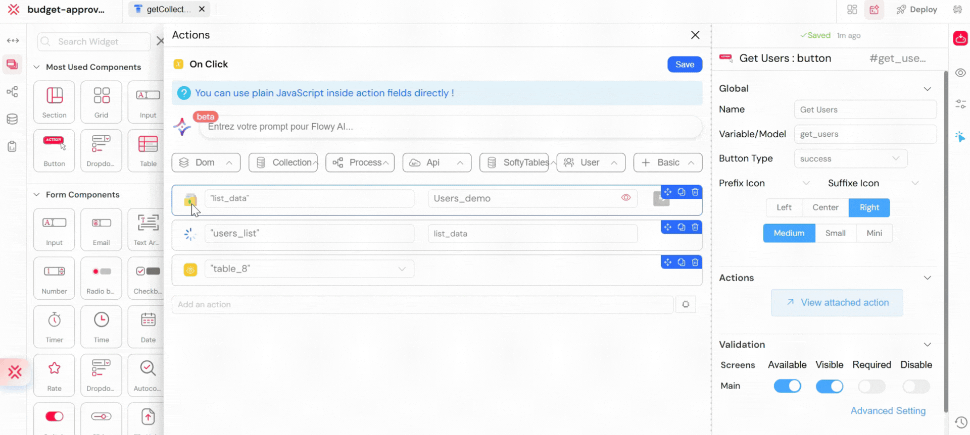Image resolution: width=970 pixels, height=435 pixels.
Task: Toggle the Available switch for Main screen
Action: tap(787, 386)
